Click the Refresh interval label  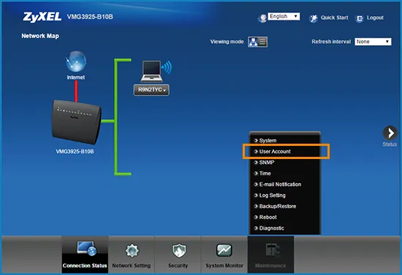click(x=331, y=42)
